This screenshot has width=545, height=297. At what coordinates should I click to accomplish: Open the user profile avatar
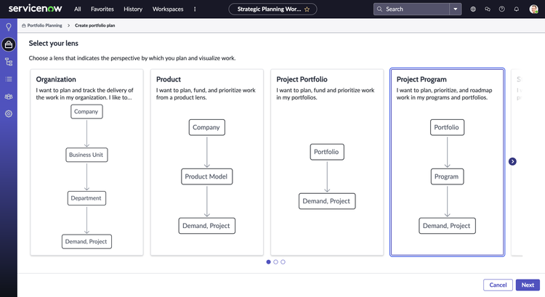[533, 9]
